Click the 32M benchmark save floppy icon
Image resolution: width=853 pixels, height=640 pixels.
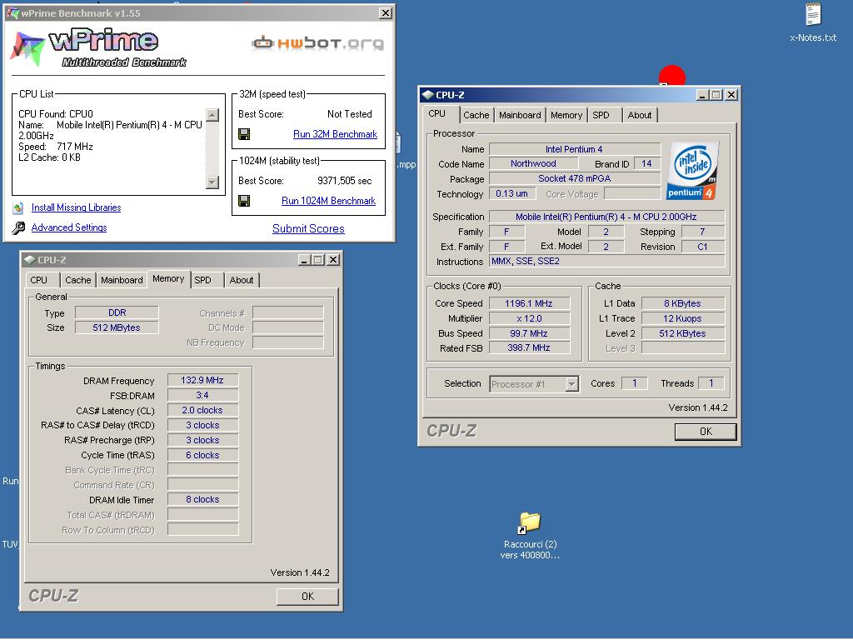(x=244, y=134)
